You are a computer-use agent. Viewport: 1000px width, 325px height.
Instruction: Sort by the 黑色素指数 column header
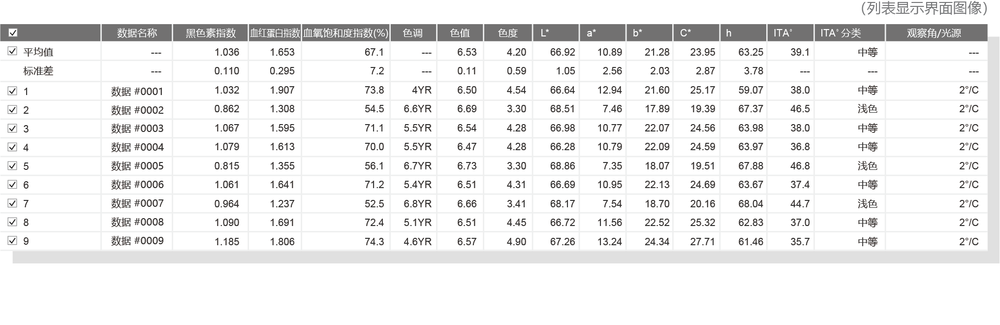[x=210, y=33]
